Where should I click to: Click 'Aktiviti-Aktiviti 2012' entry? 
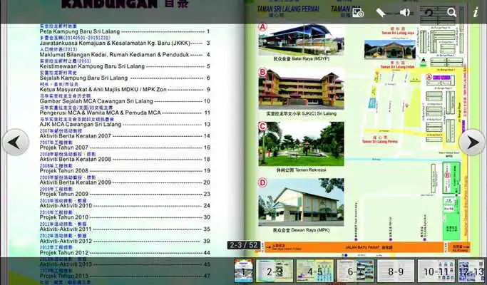(x=66, y=241)
